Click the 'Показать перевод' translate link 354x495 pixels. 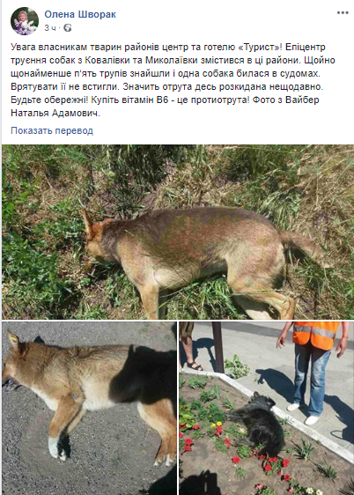coord(52,130)
